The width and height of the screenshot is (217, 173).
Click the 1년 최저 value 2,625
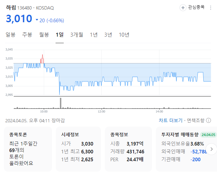click(87, 159)
